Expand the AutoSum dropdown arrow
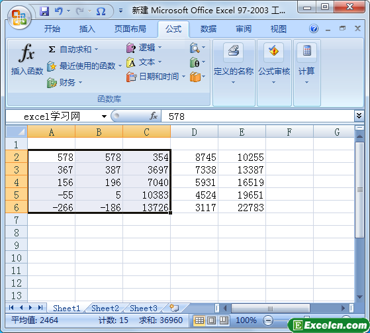Viewport: 370px width, 333px height. (x=96, y=50)
